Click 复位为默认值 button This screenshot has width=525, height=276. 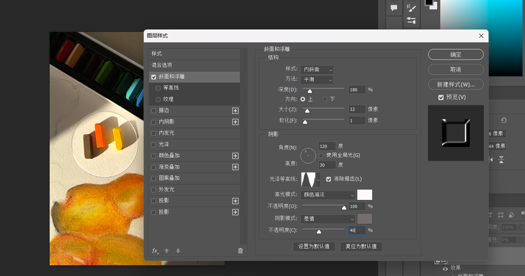point(361,246)
